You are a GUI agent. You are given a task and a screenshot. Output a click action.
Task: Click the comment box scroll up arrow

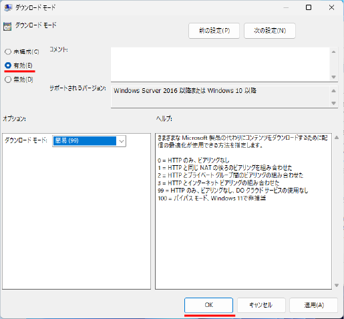[333, 52]
